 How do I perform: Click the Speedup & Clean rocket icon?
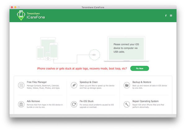74,85
